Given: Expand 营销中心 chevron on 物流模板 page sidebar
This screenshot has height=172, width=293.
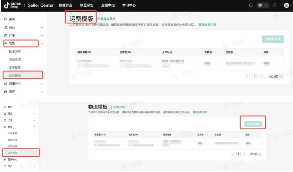Looking at the screenshot, I should coord(34,159).
